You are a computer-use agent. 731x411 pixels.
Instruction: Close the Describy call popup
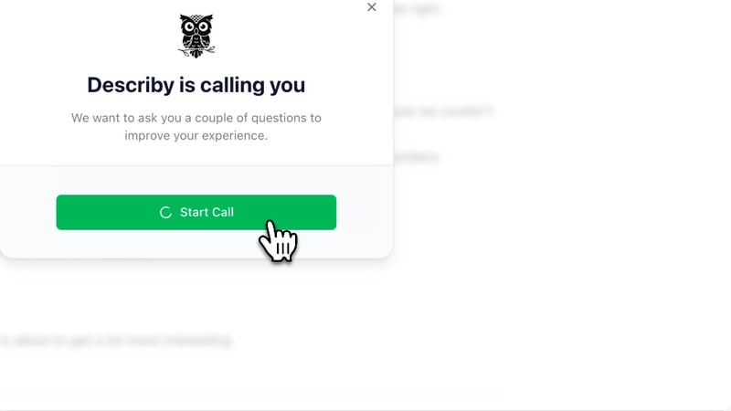tap(372, 7)
